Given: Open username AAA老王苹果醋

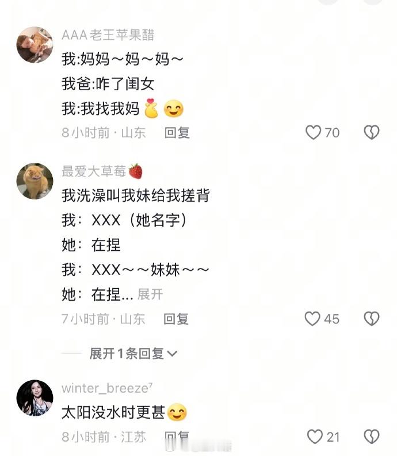Looking at the screenshot, I should point(108,35).
